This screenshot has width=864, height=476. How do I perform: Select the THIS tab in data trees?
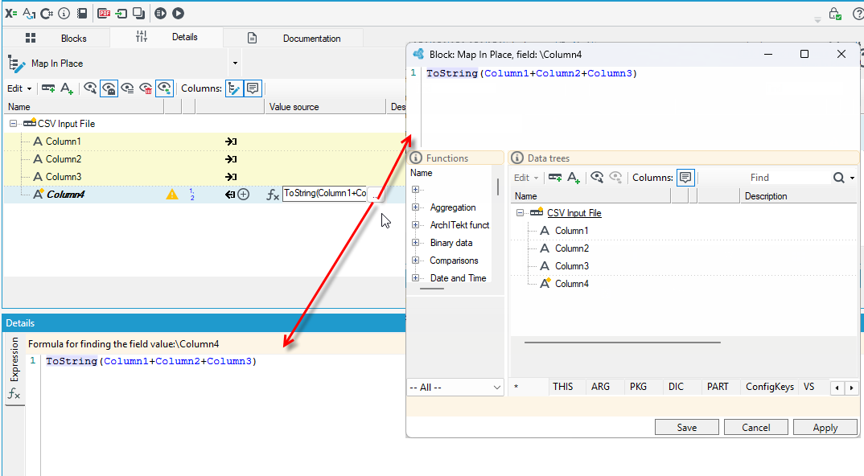562,387
